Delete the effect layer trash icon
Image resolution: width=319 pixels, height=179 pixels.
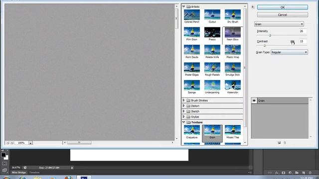pyautogui.click(x=285, y=143)
